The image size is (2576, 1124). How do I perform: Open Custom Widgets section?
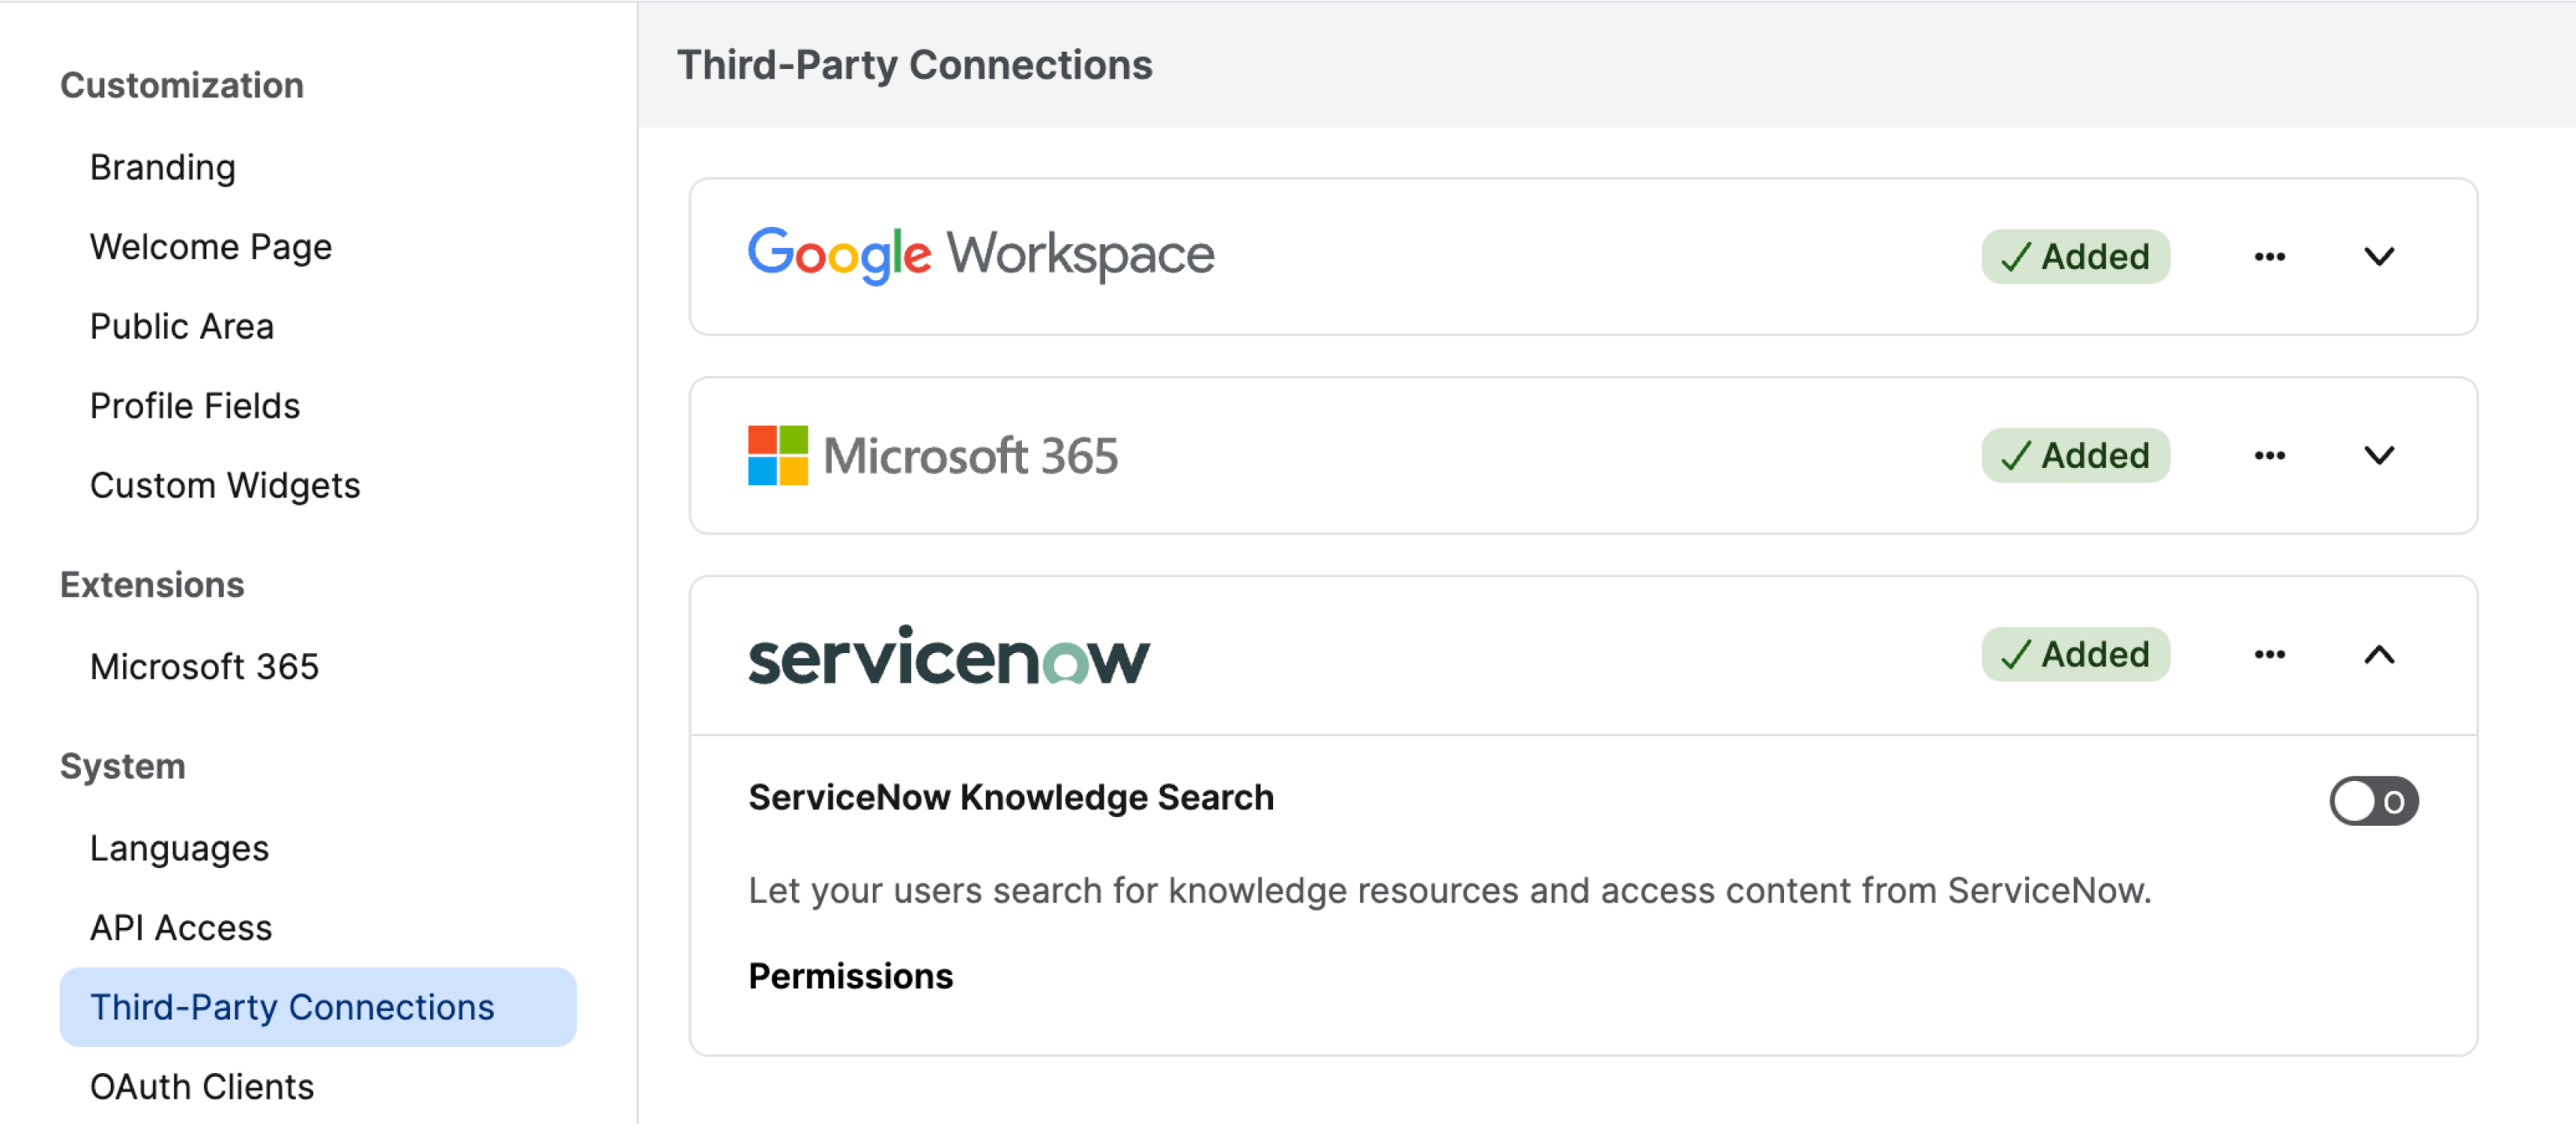[x=225, y=485]
